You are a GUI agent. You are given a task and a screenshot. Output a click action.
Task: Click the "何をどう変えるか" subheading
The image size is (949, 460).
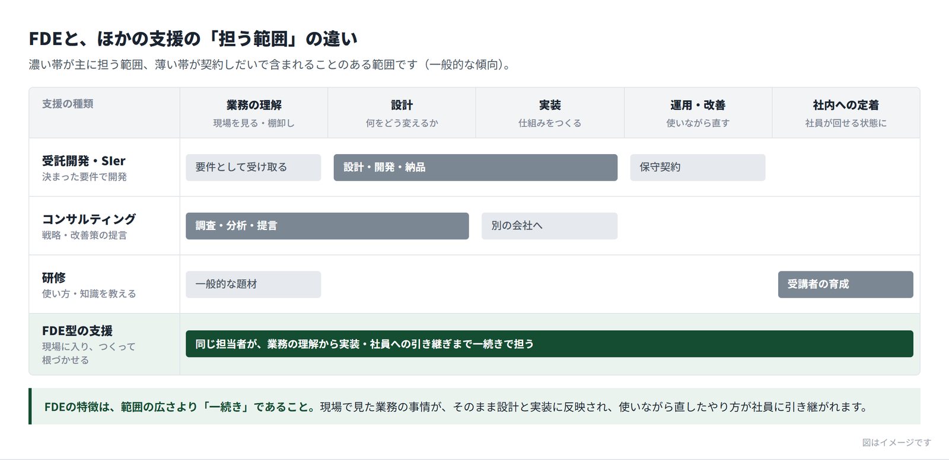[402, 123]
